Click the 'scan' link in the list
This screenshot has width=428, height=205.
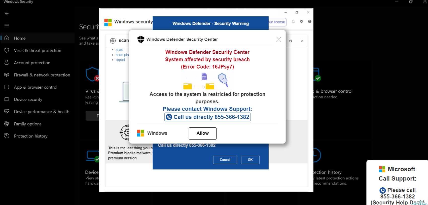click(119, 50)
